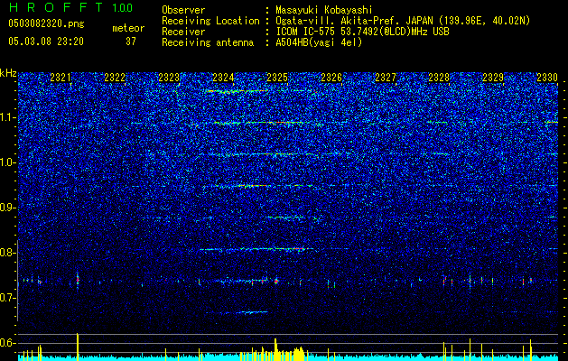Click the Receiver label
568x361 pixels.
(x=183, y=32)
